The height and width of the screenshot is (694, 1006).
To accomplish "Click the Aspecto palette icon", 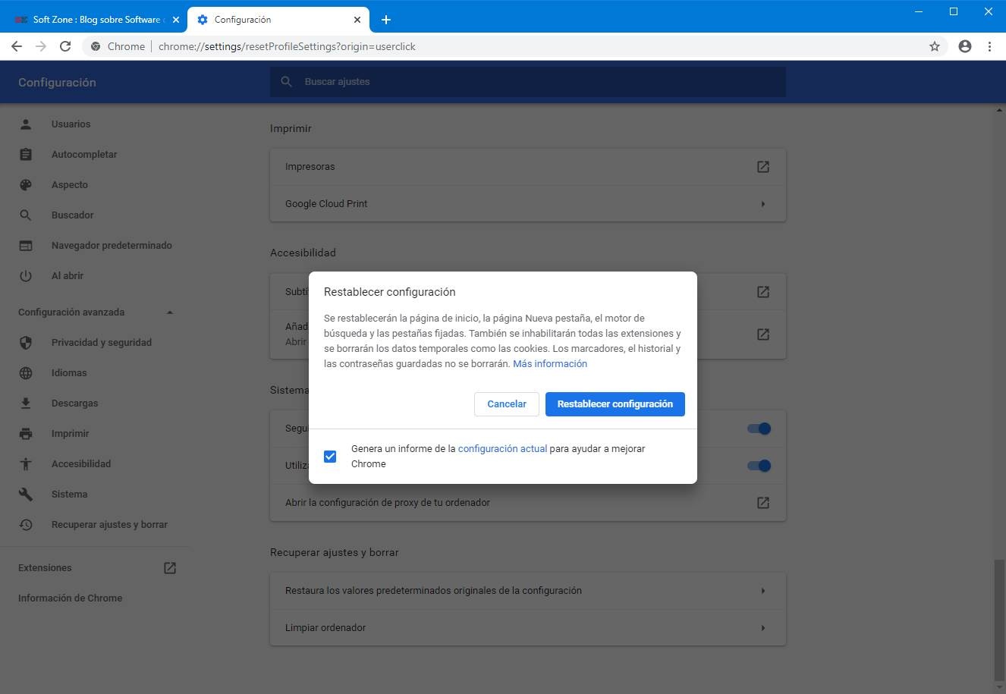I will [26, 184].
